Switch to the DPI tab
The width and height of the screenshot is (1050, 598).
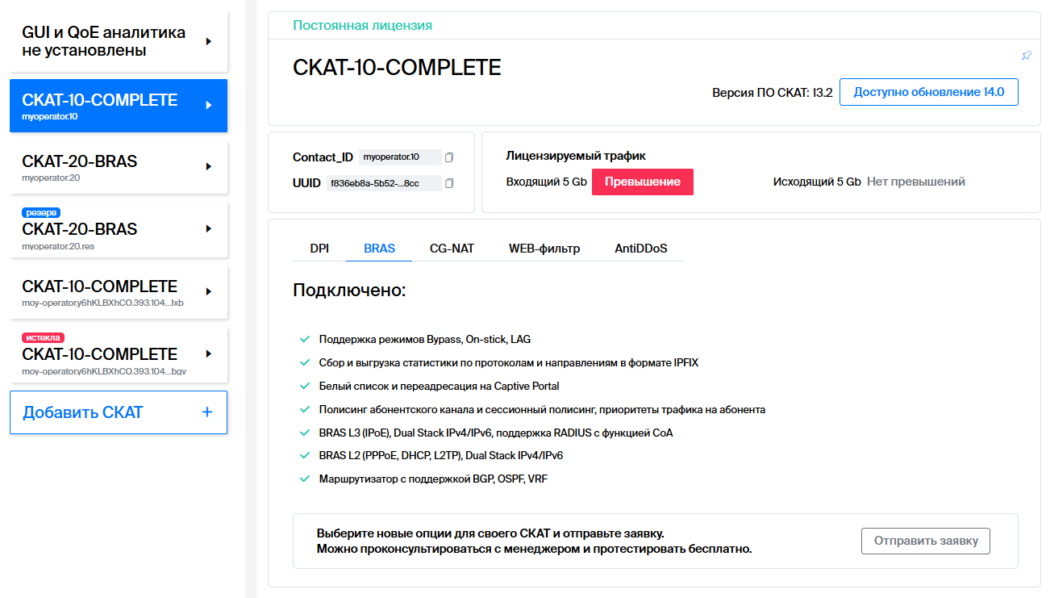[x=319, y=249]
